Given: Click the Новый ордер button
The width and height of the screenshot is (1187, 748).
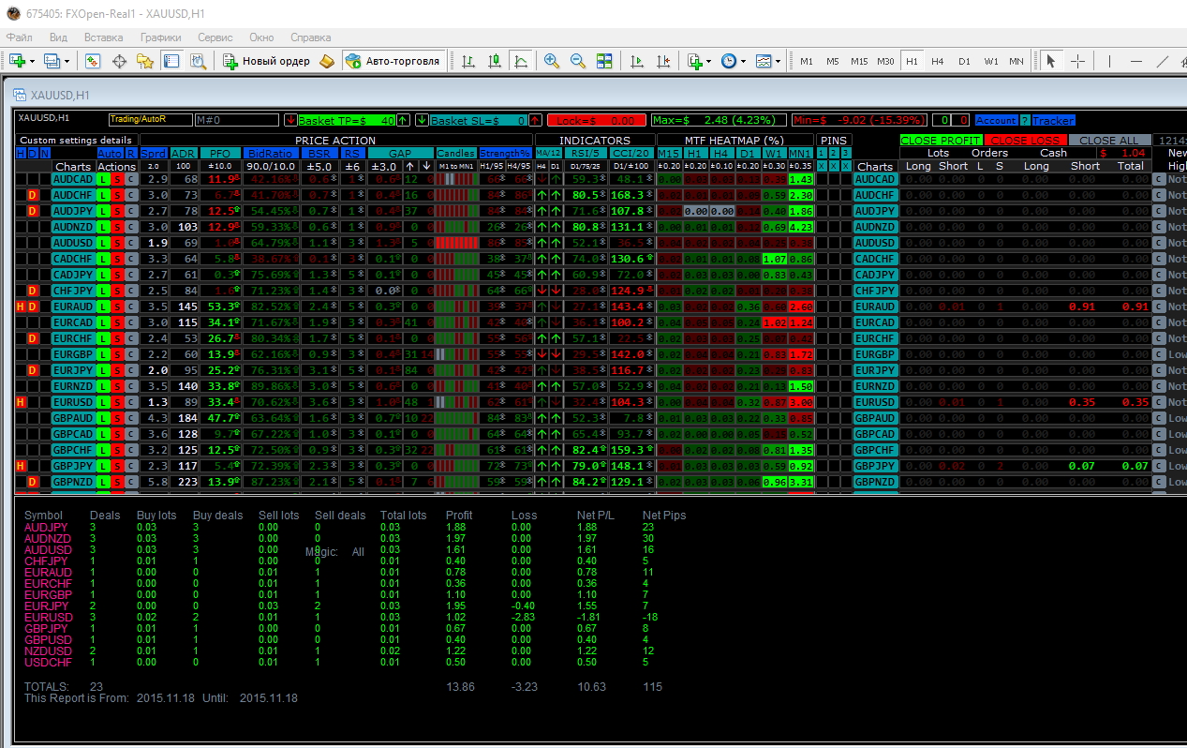Looking at the screenshot, I should point(266,61).
